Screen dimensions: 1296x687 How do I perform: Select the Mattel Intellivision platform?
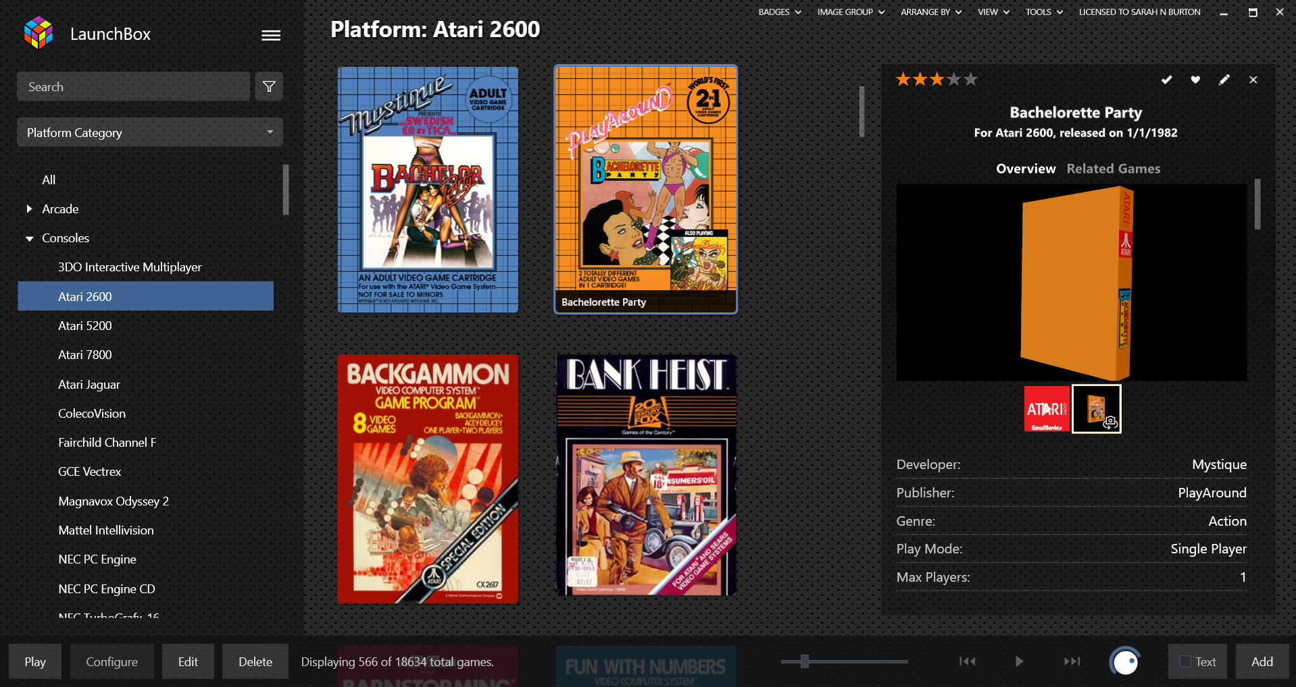pos(106,530)
